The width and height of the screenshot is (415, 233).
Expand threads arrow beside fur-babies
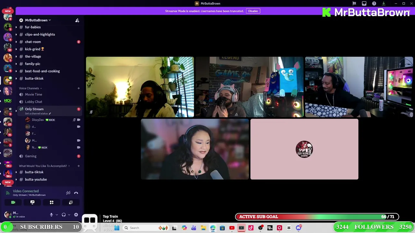pyautogui.click(x=16, y=27)
